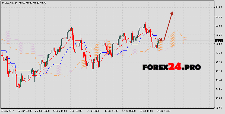225x114 pixels.
Task: Select the 12 Jul 11:00 time label
Action: [x=111, y=111]
